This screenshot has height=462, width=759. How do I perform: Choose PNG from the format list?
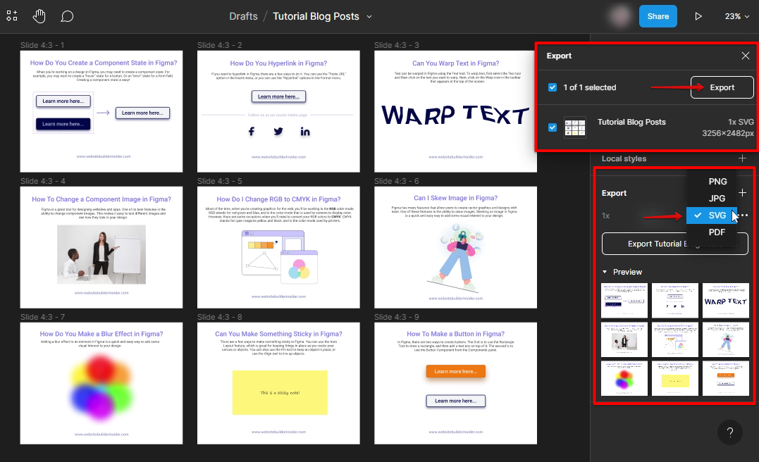point(717,182)
